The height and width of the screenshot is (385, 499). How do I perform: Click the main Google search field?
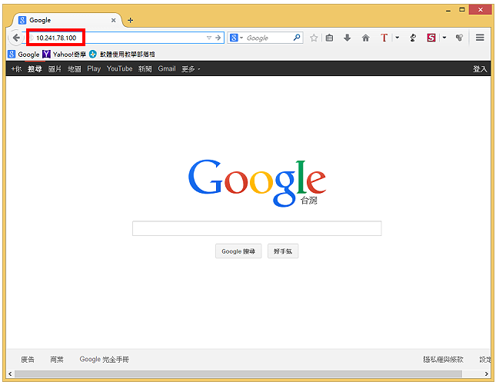(257, 228)
